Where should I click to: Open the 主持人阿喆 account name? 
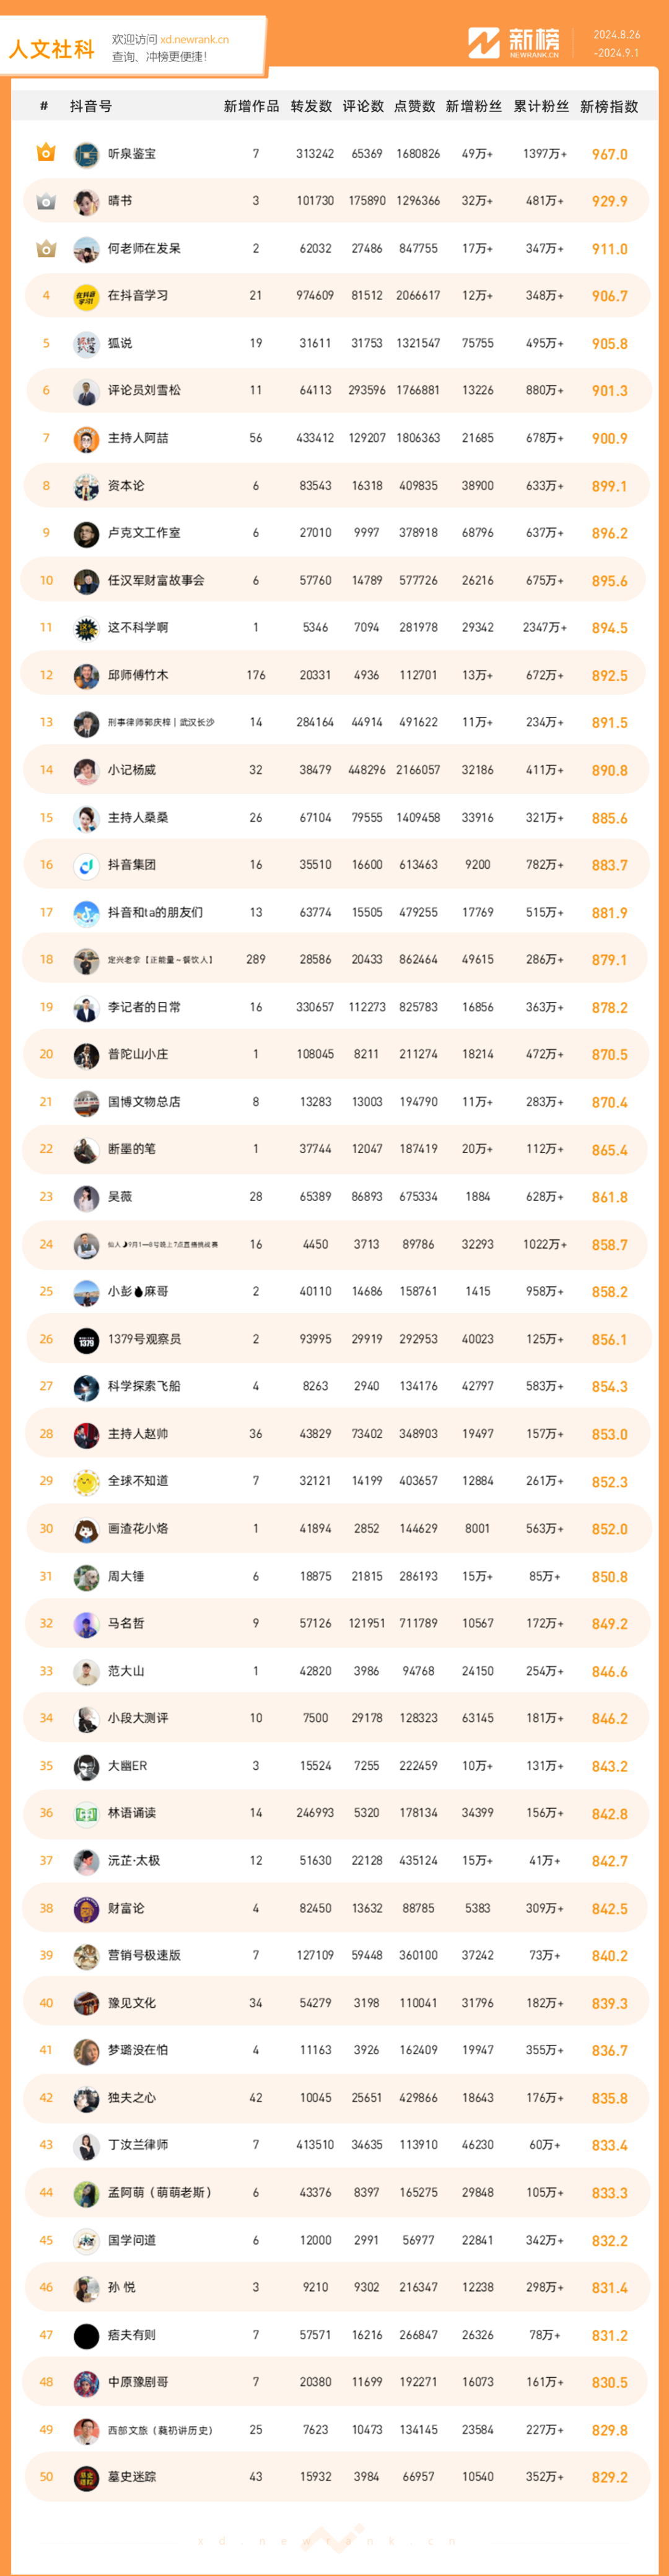pos(138,438)
